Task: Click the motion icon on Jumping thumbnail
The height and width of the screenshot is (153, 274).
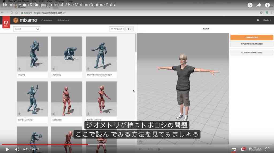Action: (54, 69)
